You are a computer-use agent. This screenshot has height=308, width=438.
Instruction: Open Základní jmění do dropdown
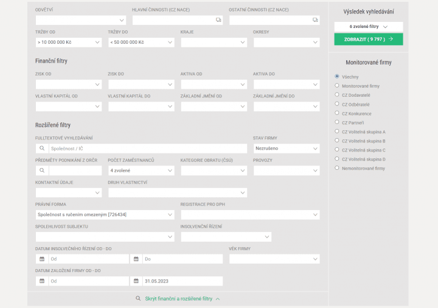click(x=287, y=107)
